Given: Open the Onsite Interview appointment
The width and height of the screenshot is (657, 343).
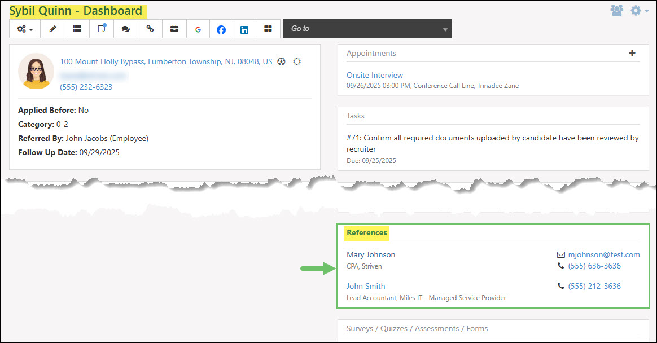Looking at the screenshot, I should (374, 74).
